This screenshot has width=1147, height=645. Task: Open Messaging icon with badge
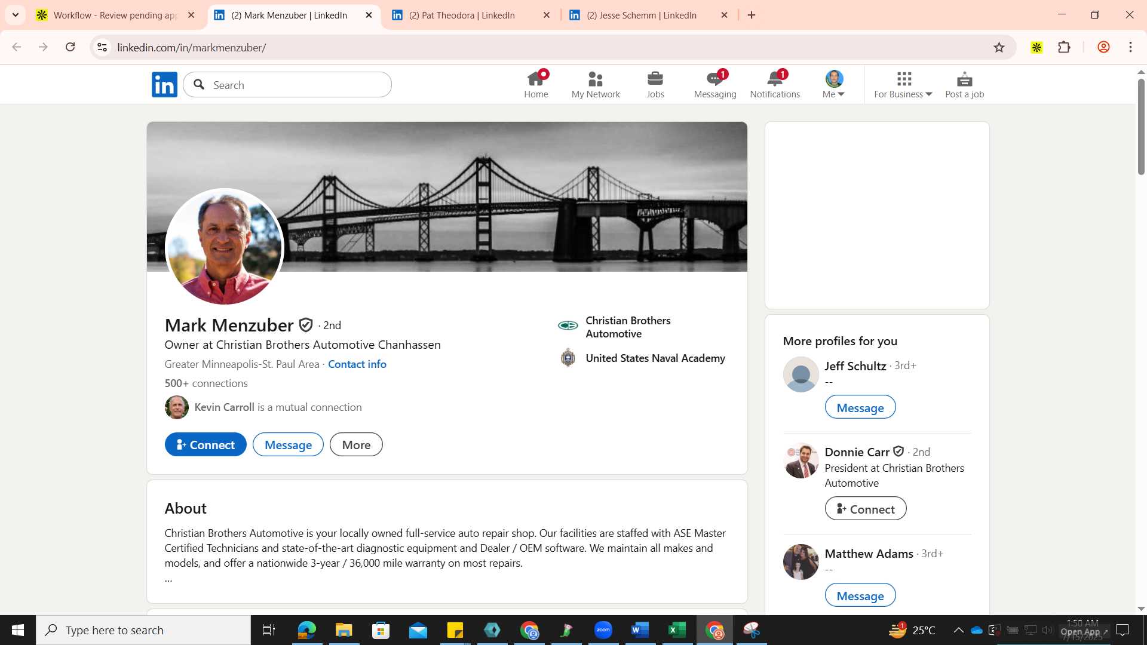[x=715, y=85]
